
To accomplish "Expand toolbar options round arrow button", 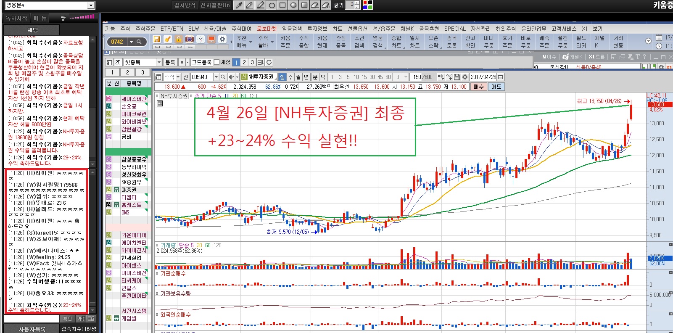I will point(648,41).
